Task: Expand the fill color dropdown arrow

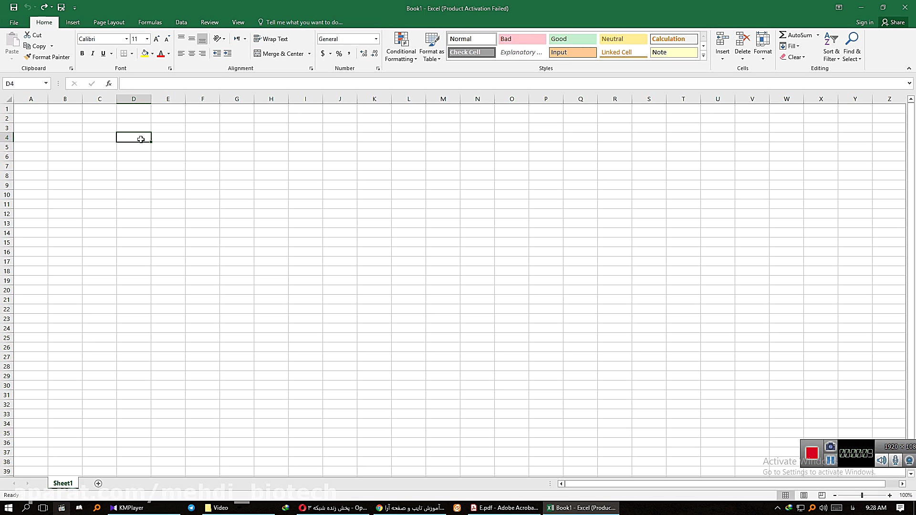Action: 152,53
